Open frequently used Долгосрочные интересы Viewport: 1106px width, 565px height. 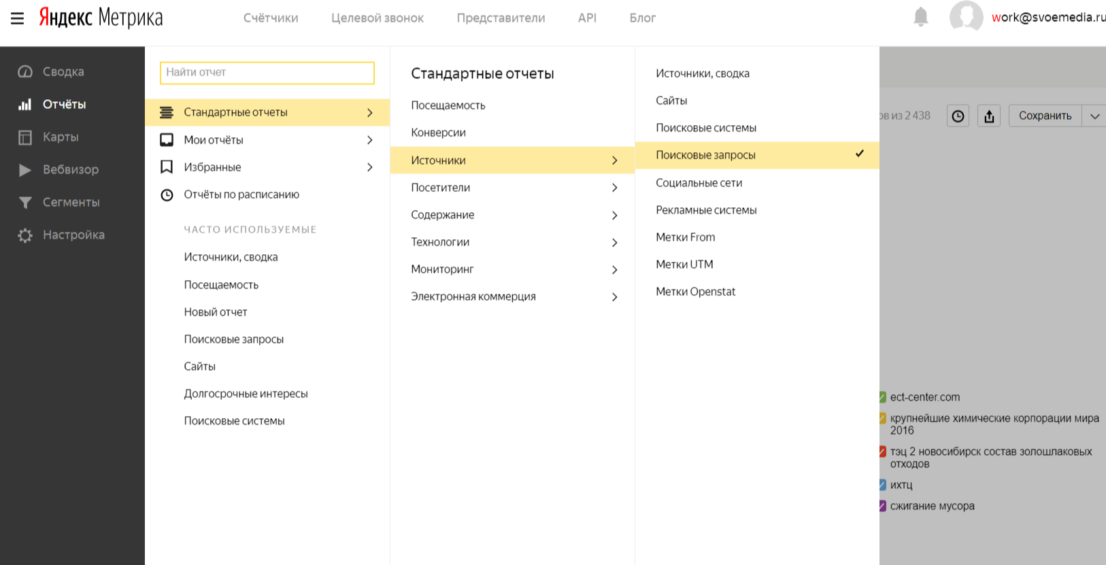246,394
